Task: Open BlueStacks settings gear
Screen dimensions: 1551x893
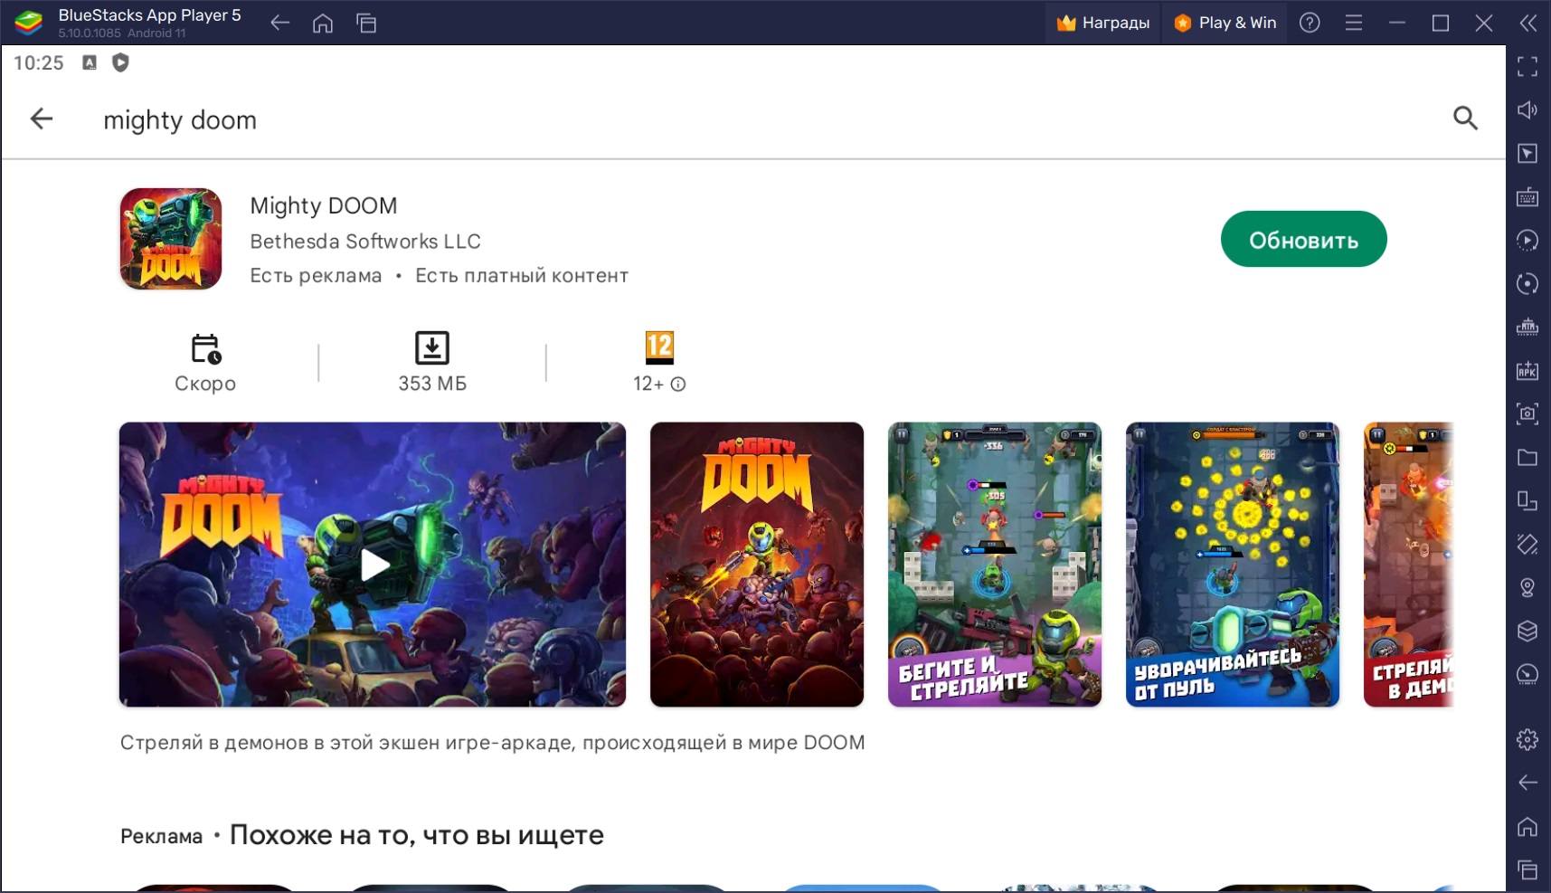Action: [1527, 739]
